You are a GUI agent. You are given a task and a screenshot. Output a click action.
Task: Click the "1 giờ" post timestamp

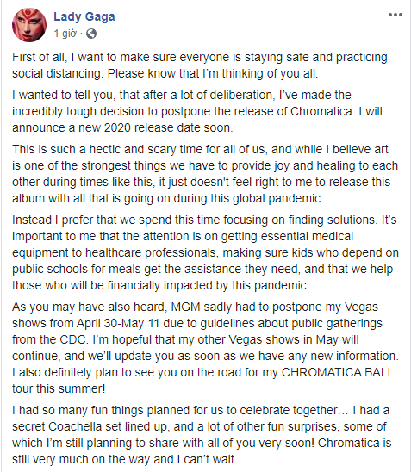tap(65, 34)
